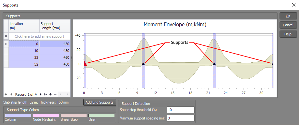Open Help for Supports dialog
Image resolution: width=299 pixels, height=125 pixels.
tap(288, 34)
